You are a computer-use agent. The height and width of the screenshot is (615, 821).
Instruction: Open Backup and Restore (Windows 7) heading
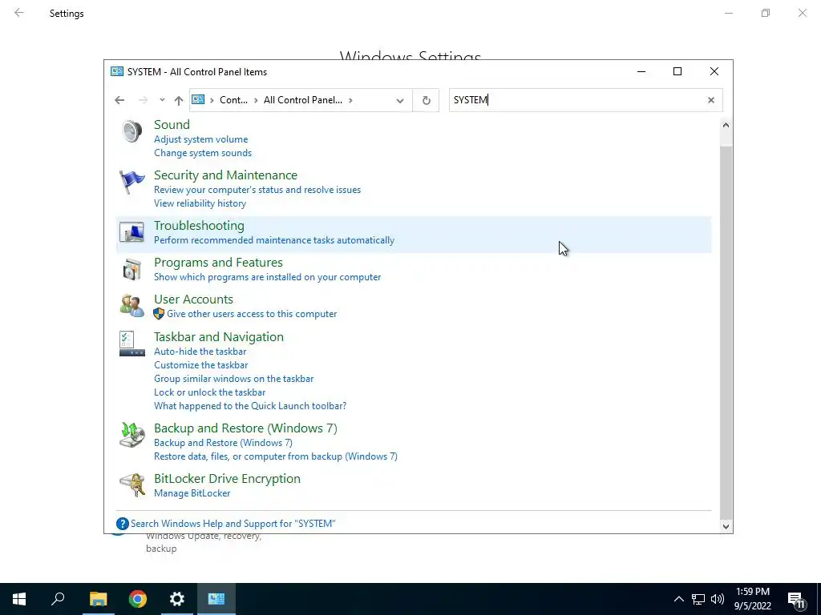coord(245,428)
